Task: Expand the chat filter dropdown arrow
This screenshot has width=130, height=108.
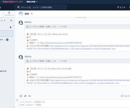Action: point(5,20)
